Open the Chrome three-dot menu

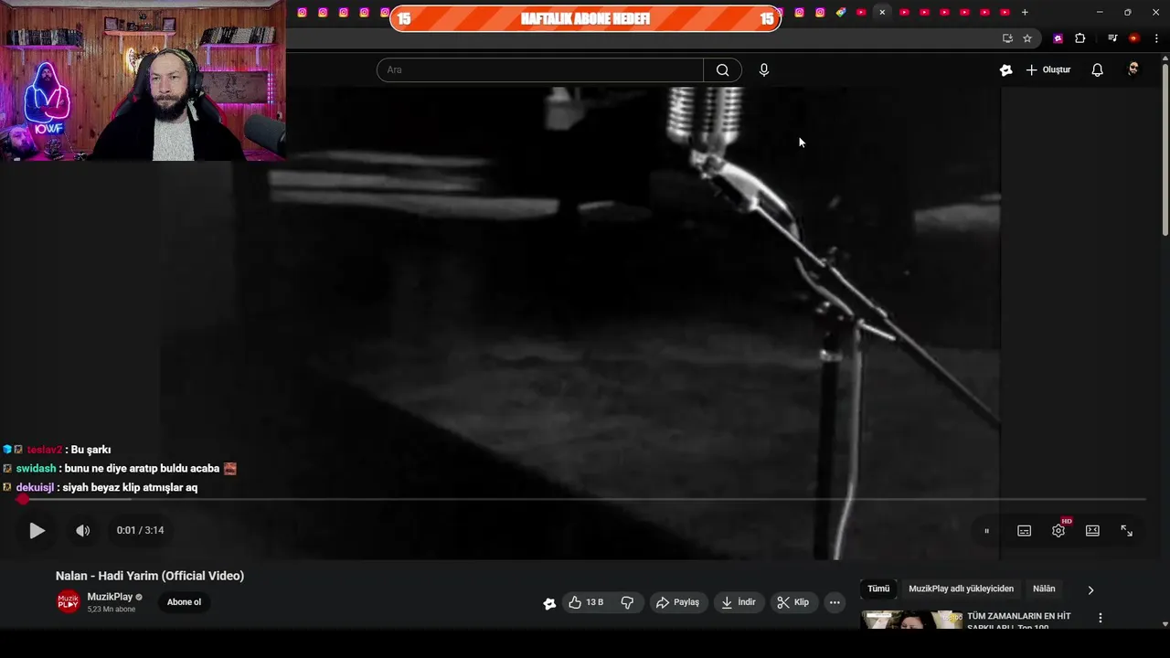[x=1156, y=38]
